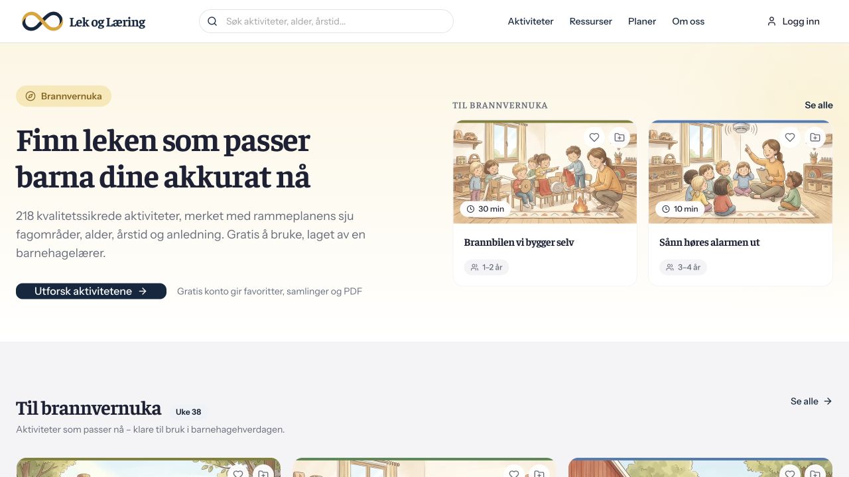Select Planer in the navigation bar

click(642, 21)
